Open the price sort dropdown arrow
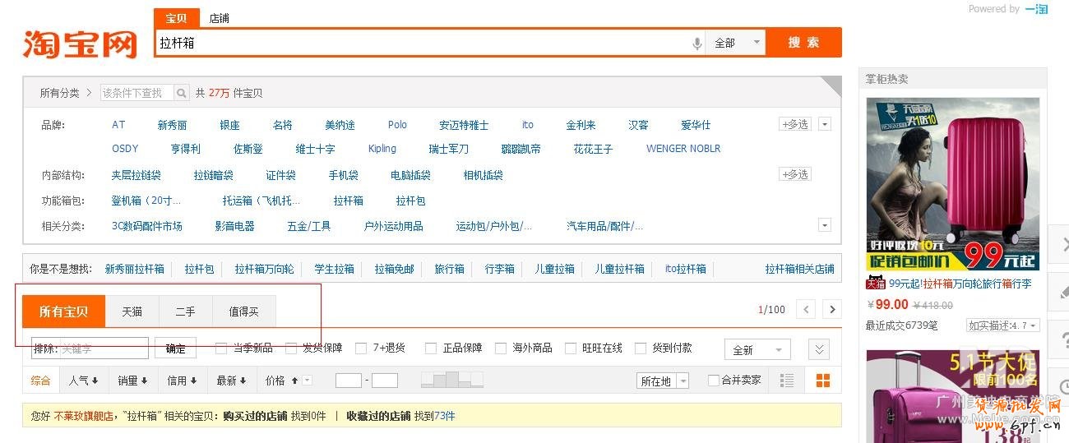The width and height of the screenshot is (1069, 443). click(x=308, y=381)
